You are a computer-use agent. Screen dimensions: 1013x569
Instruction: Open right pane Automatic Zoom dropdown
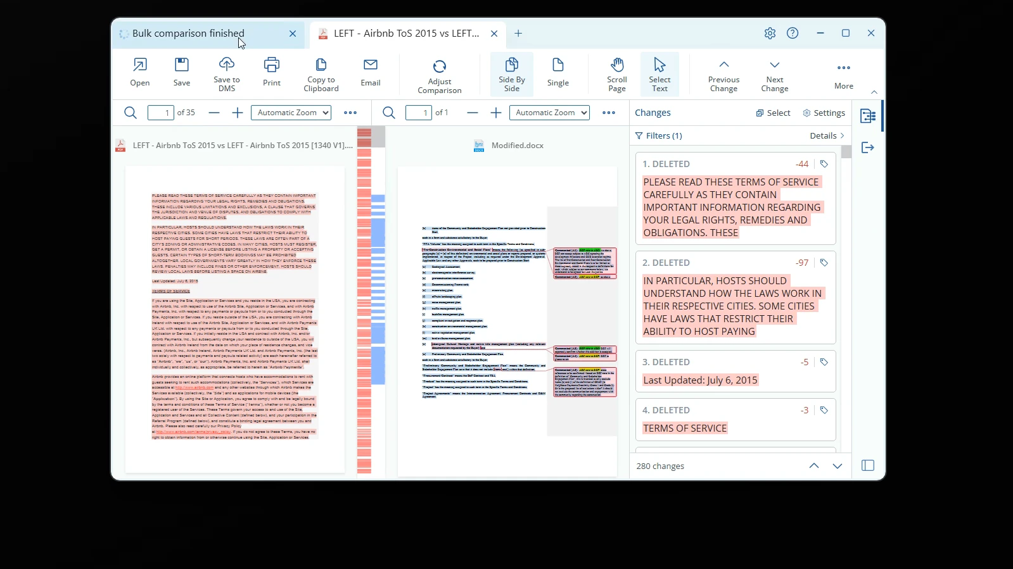(x=550, y=113)
